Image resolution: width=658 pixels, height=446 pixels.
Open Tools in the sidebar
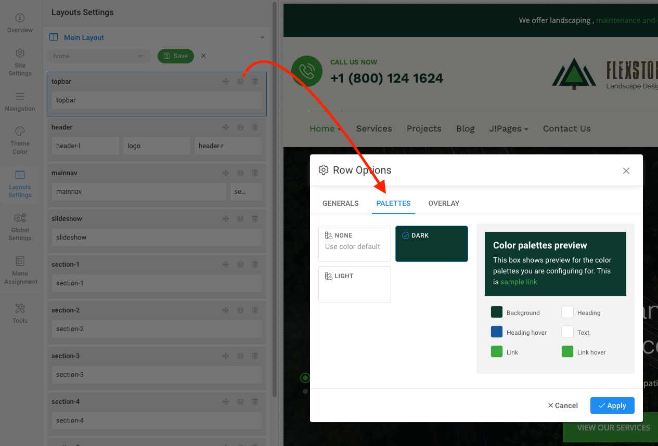pos(20,313)
